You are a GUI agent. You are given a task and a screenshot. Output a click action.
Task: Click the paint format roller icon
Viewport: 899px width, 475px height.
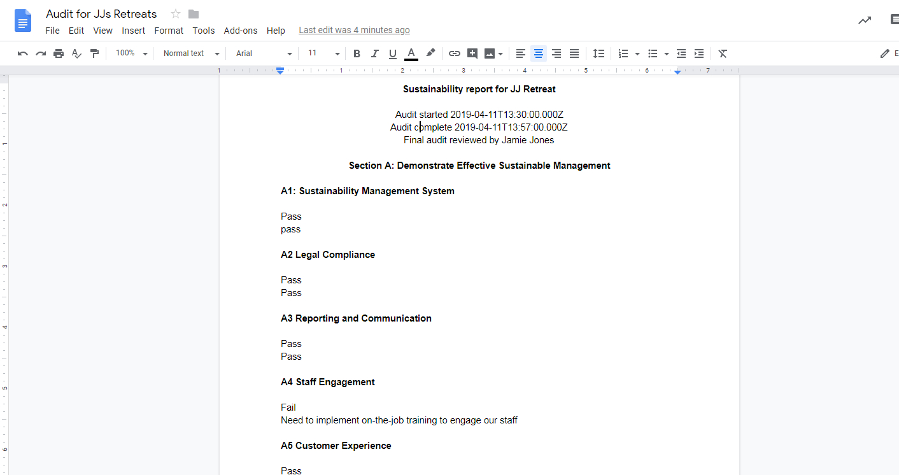pyautogui.click(x=94, y=53)
